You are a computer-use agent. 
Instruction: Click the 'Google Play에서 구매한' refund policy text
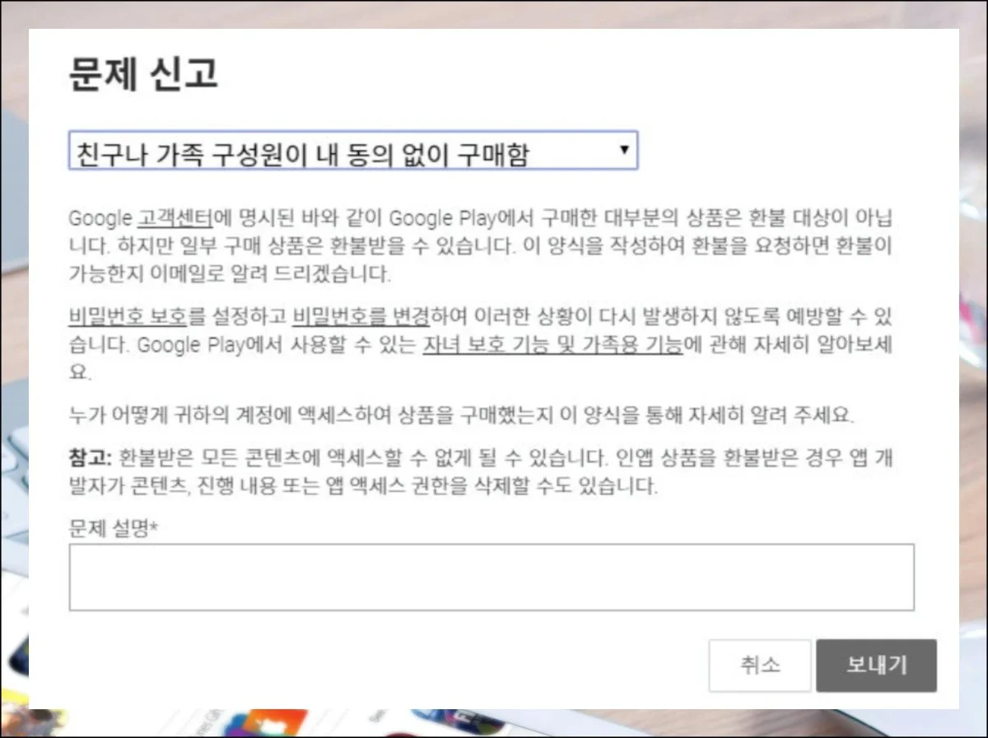point(461,219)
